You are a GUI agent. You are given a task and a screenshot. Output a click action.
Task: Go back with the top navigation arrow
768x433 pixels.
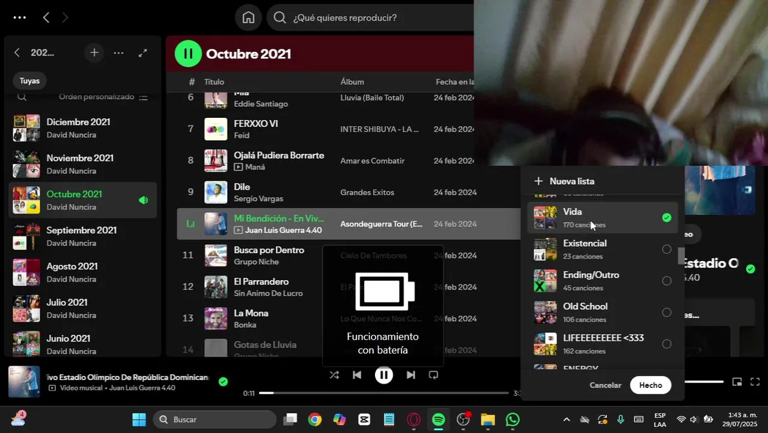(x=46, y=17)
